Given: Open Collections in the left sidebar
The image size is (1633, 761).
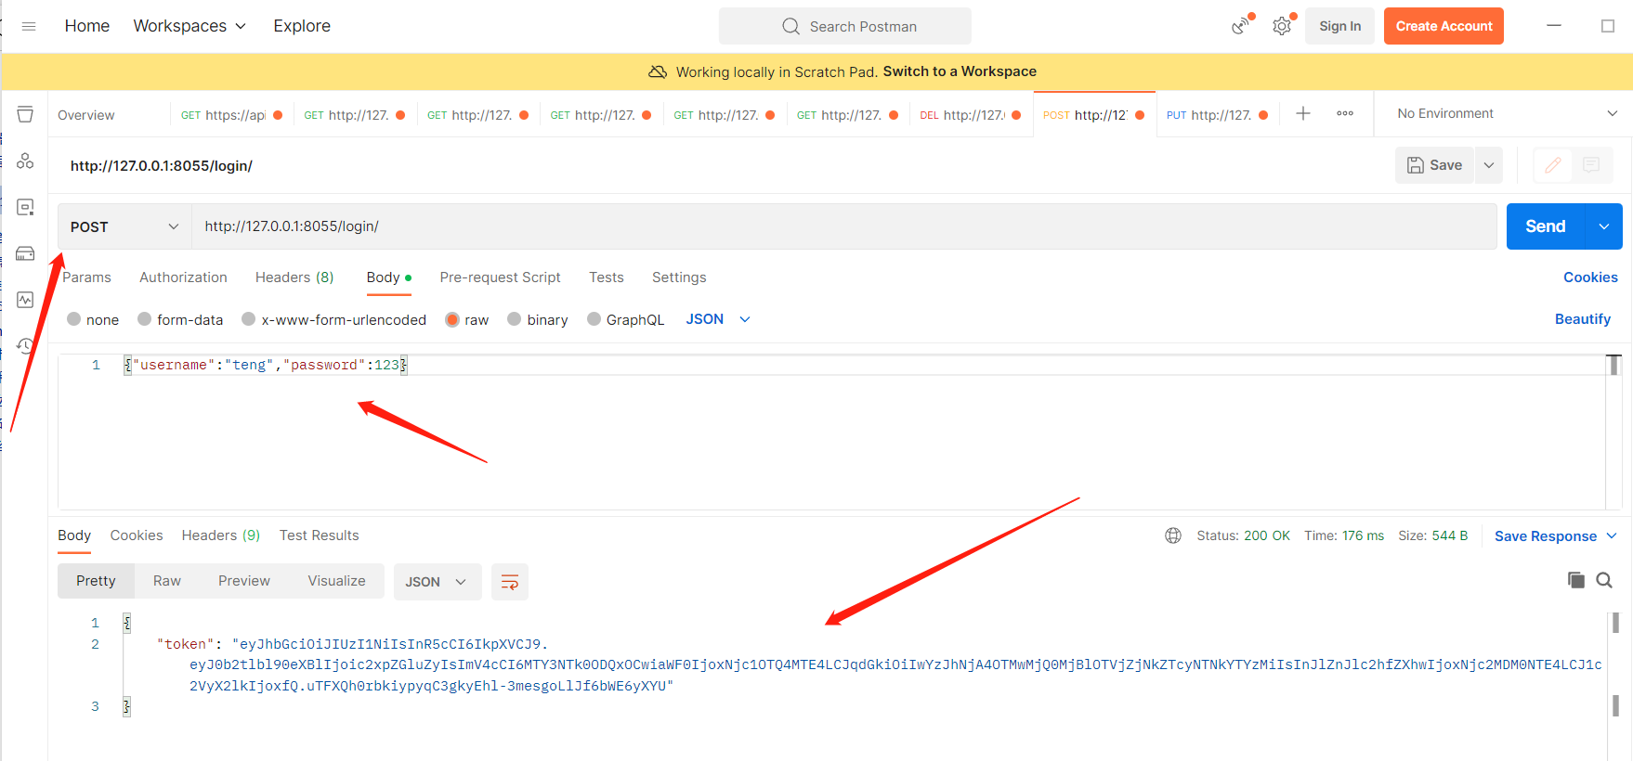Looking at the screenshot, I should 25,114.
